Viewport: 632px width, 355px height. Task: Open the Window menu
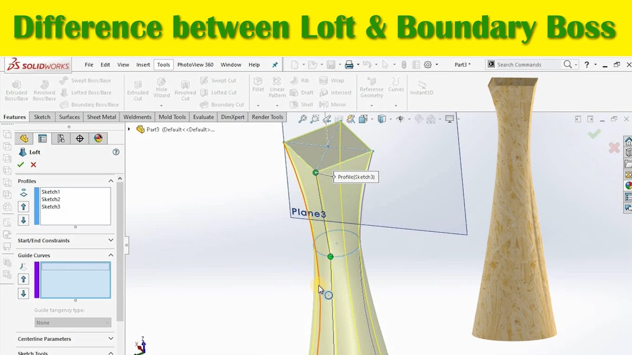click(231, 65)
